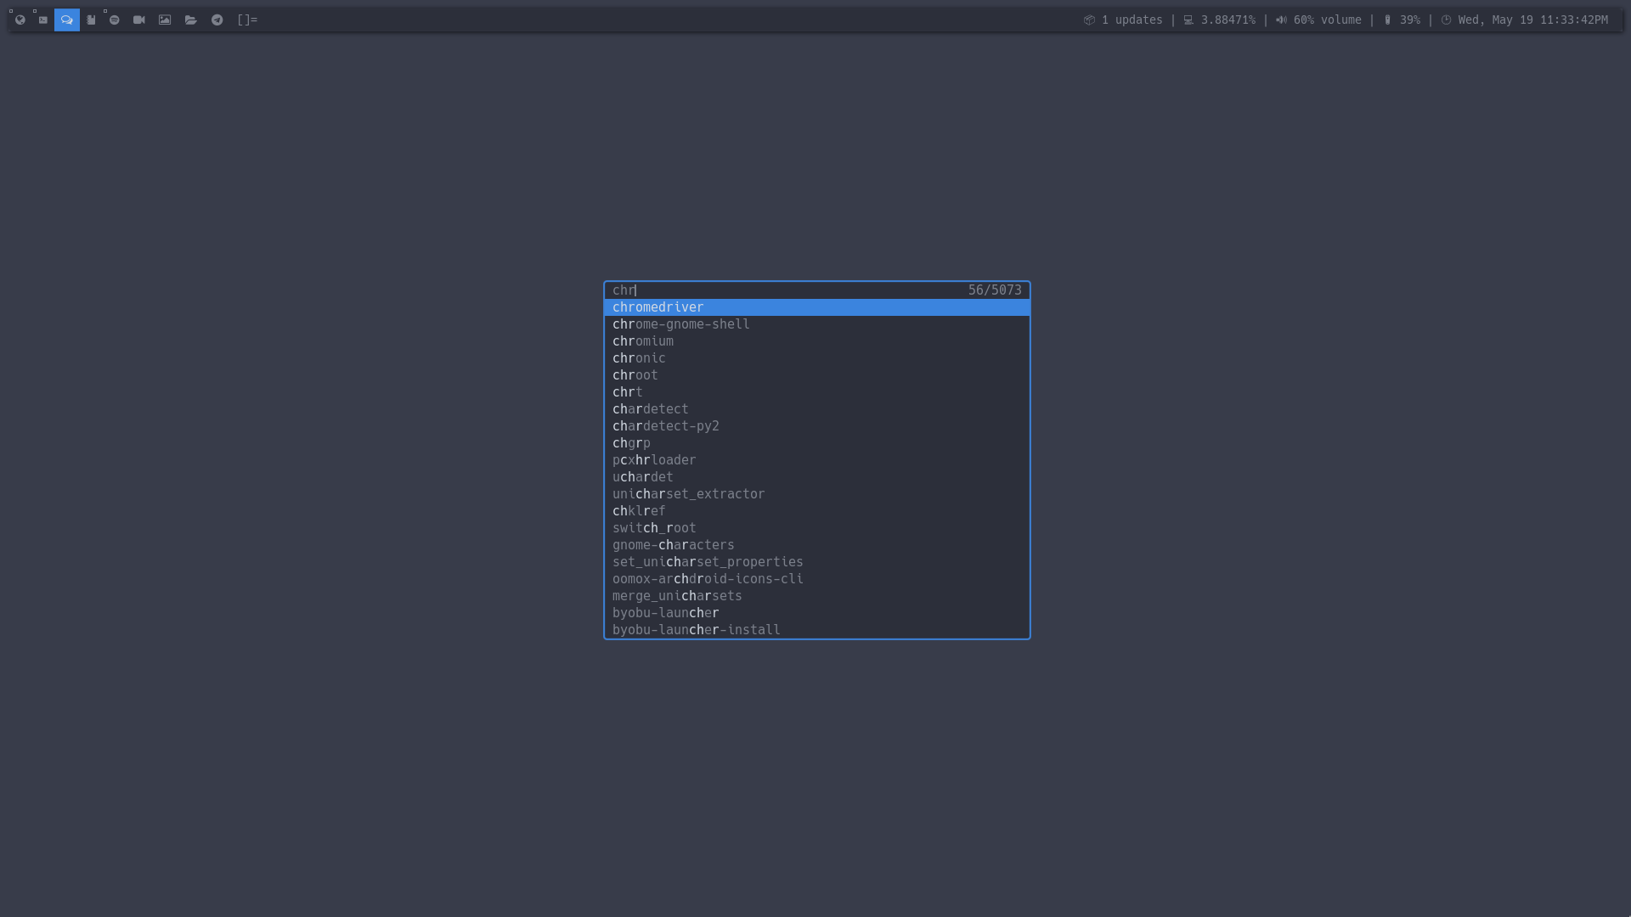1631x917 pixels.
Task: Open the folder files workspace
Action: [191, 20]
